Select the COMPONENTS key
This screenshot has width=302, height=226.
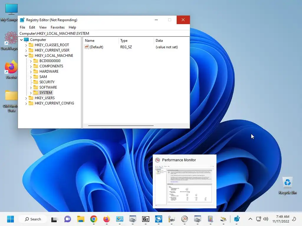51,66
